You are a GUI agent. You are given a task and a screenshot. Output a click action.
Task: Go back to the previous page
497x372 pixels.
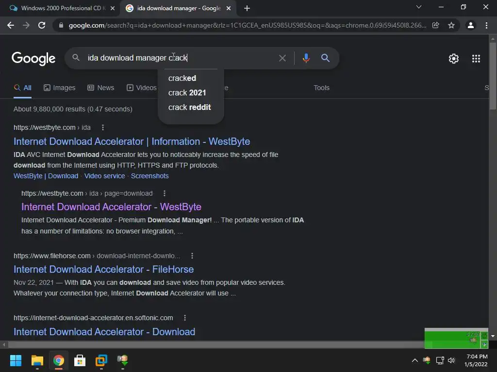[11, 25]
